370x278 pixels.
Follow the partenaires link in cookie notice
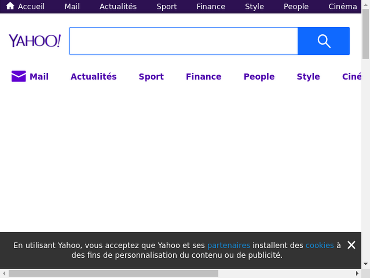tap(229, 245)
